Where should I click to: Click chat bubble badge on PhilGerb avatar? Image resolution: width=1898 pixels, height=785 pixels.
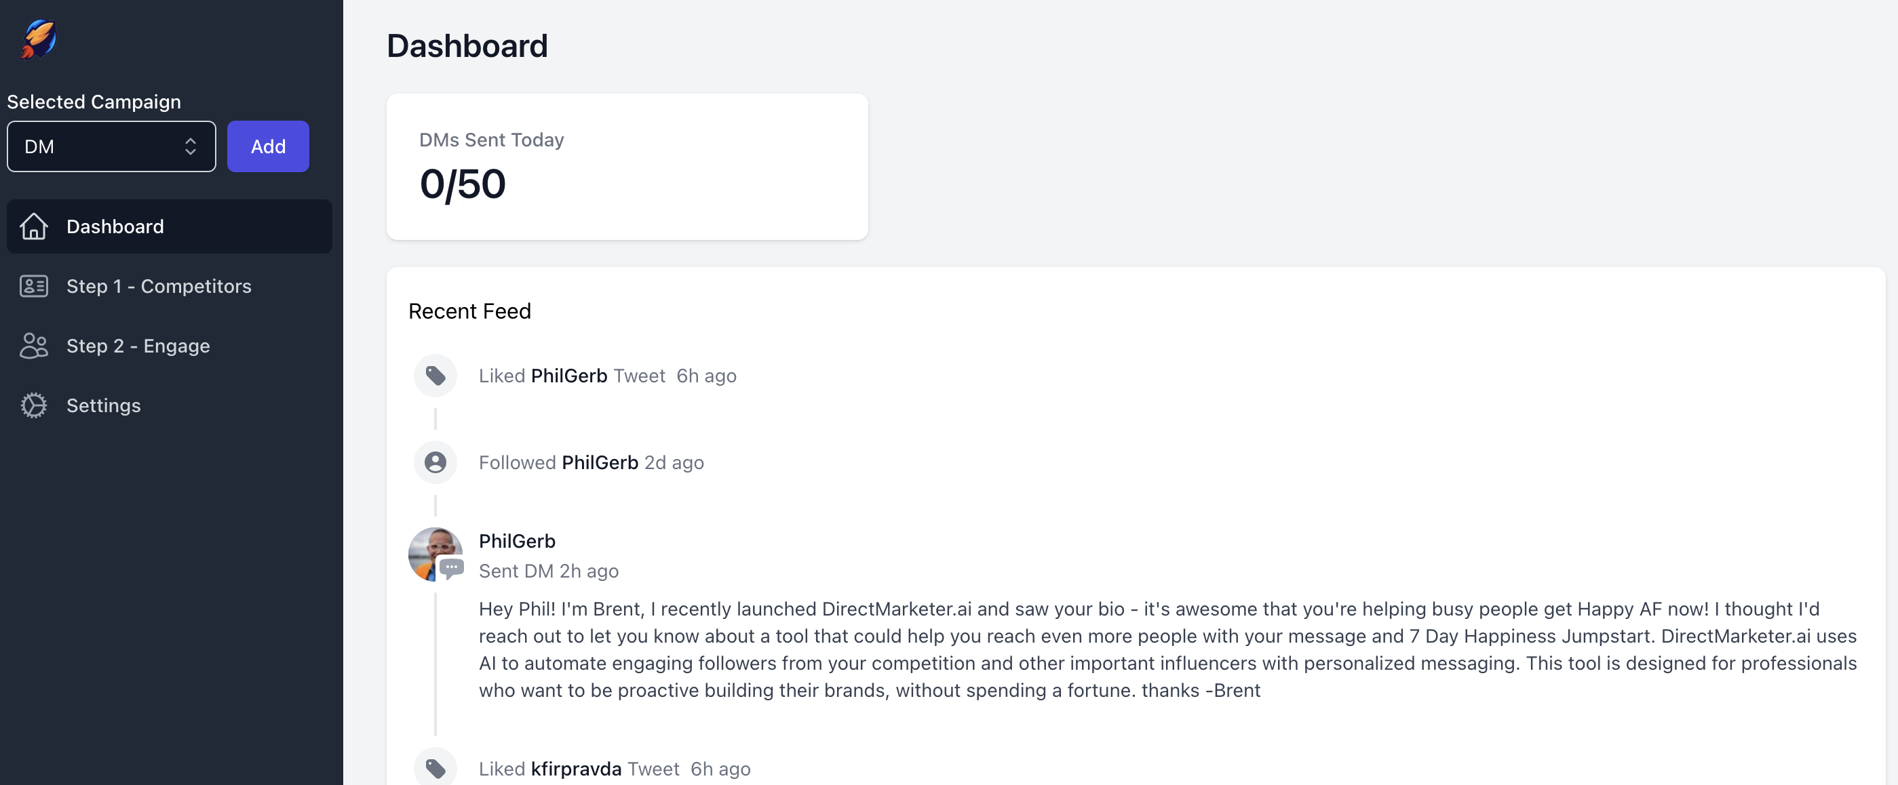[x=452, y=568]
